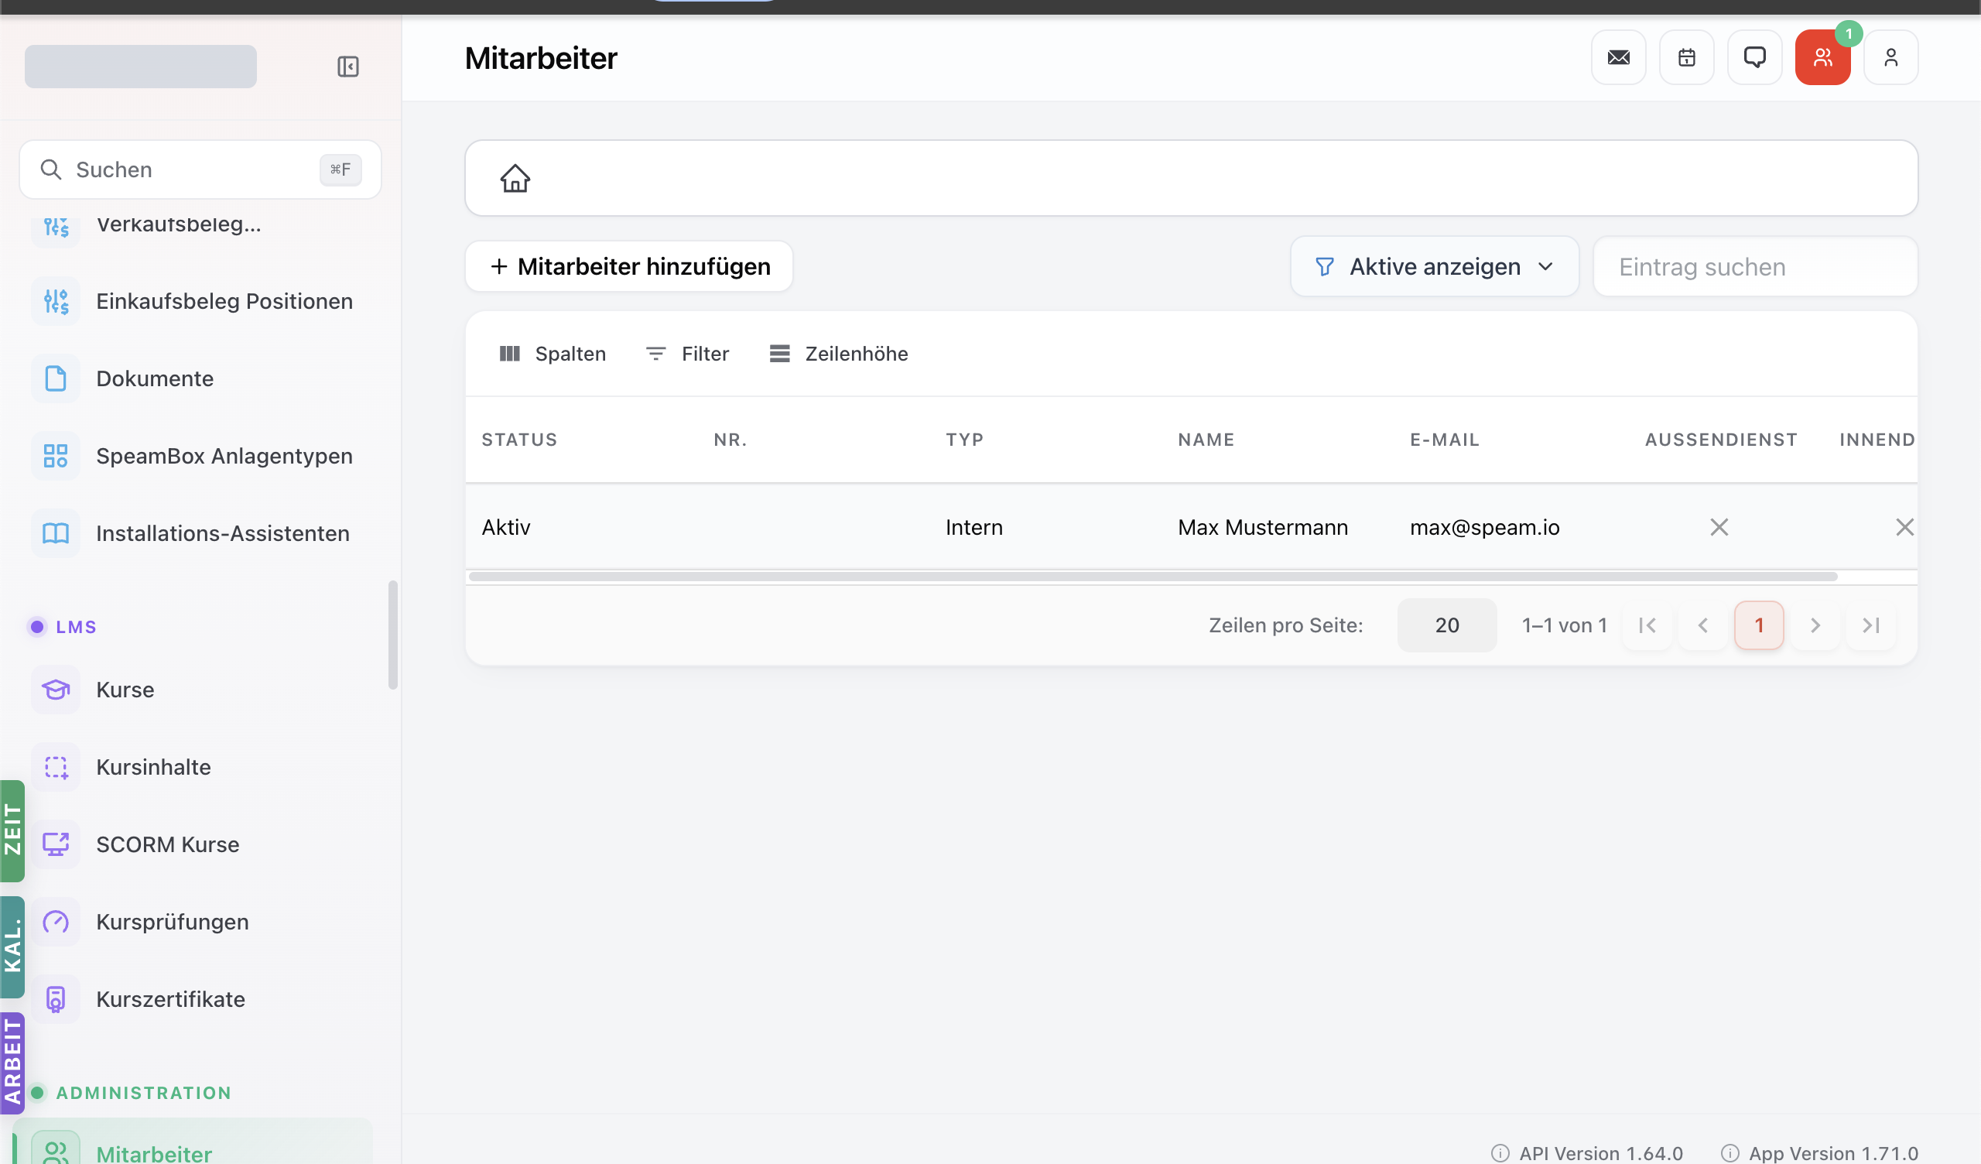Go to previous table page

[1702, 625]
